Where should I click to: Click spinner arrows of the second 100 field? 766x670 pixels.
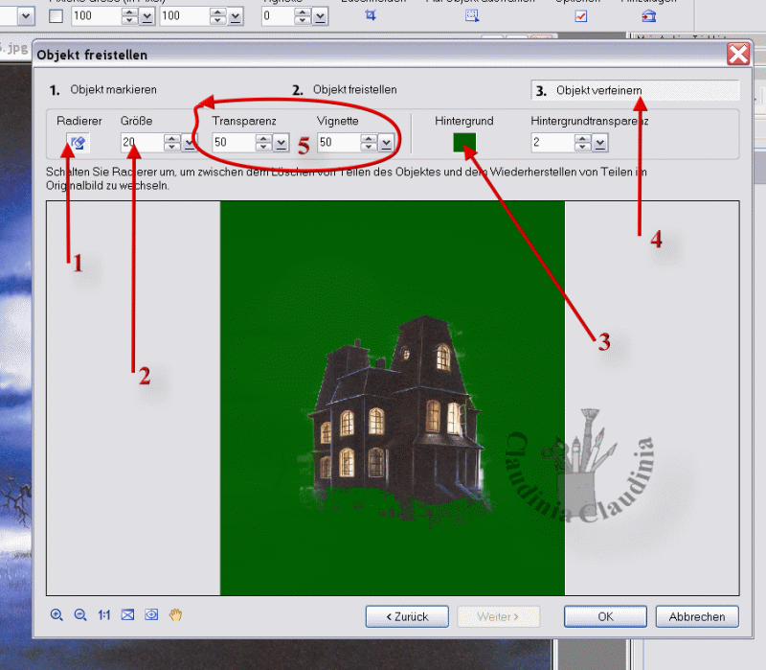click(x=218, y=16)
